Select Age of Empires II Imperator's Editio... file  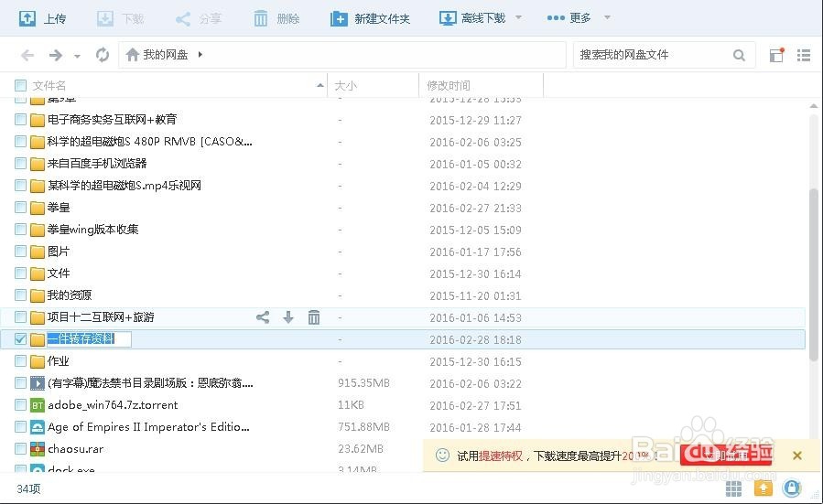(x=148, y=427)
